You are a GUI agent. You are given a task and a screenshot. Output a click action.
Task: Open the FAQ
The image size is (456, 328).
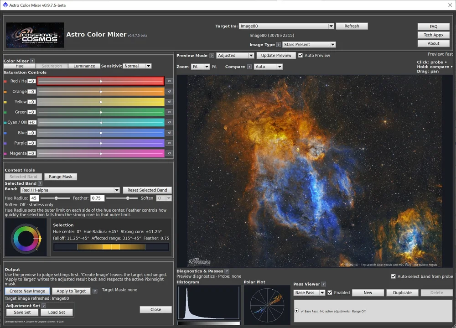[433, 26]
